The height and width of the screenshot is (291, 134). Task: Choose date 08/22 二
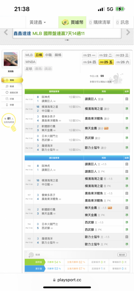[106, 55]
